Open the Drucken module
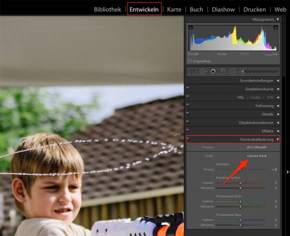The image size is (290, 236). pos(254,9)
